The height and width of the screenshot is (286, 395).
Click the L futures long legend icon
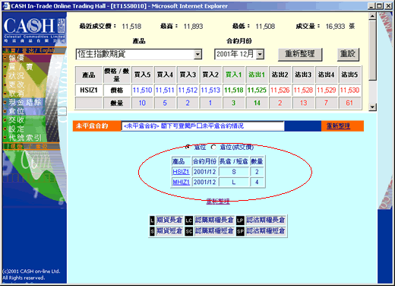[152, 221]
